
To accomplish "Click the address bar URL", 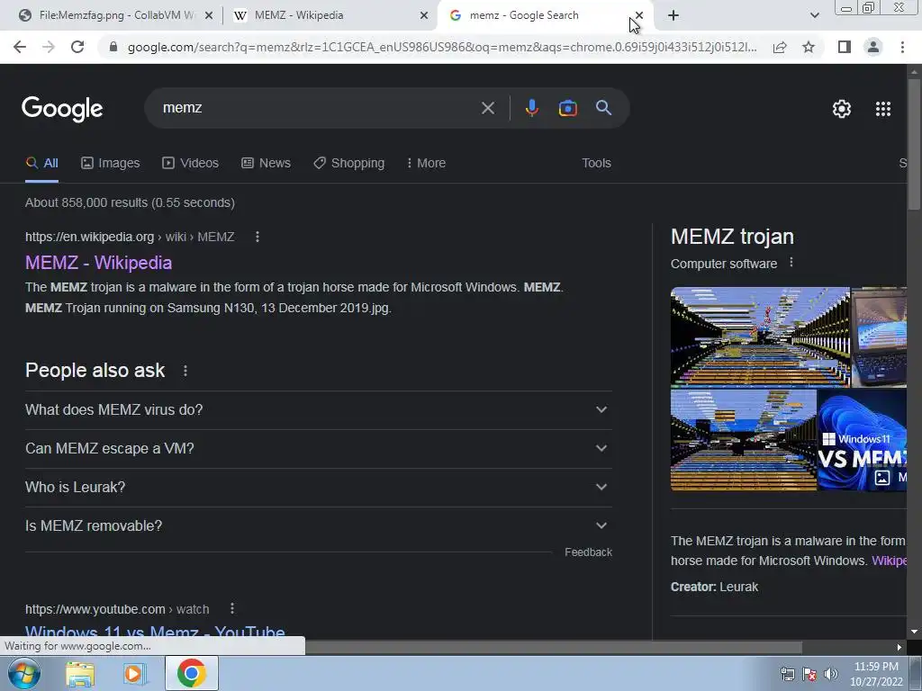I will click(x=441, y=47).
